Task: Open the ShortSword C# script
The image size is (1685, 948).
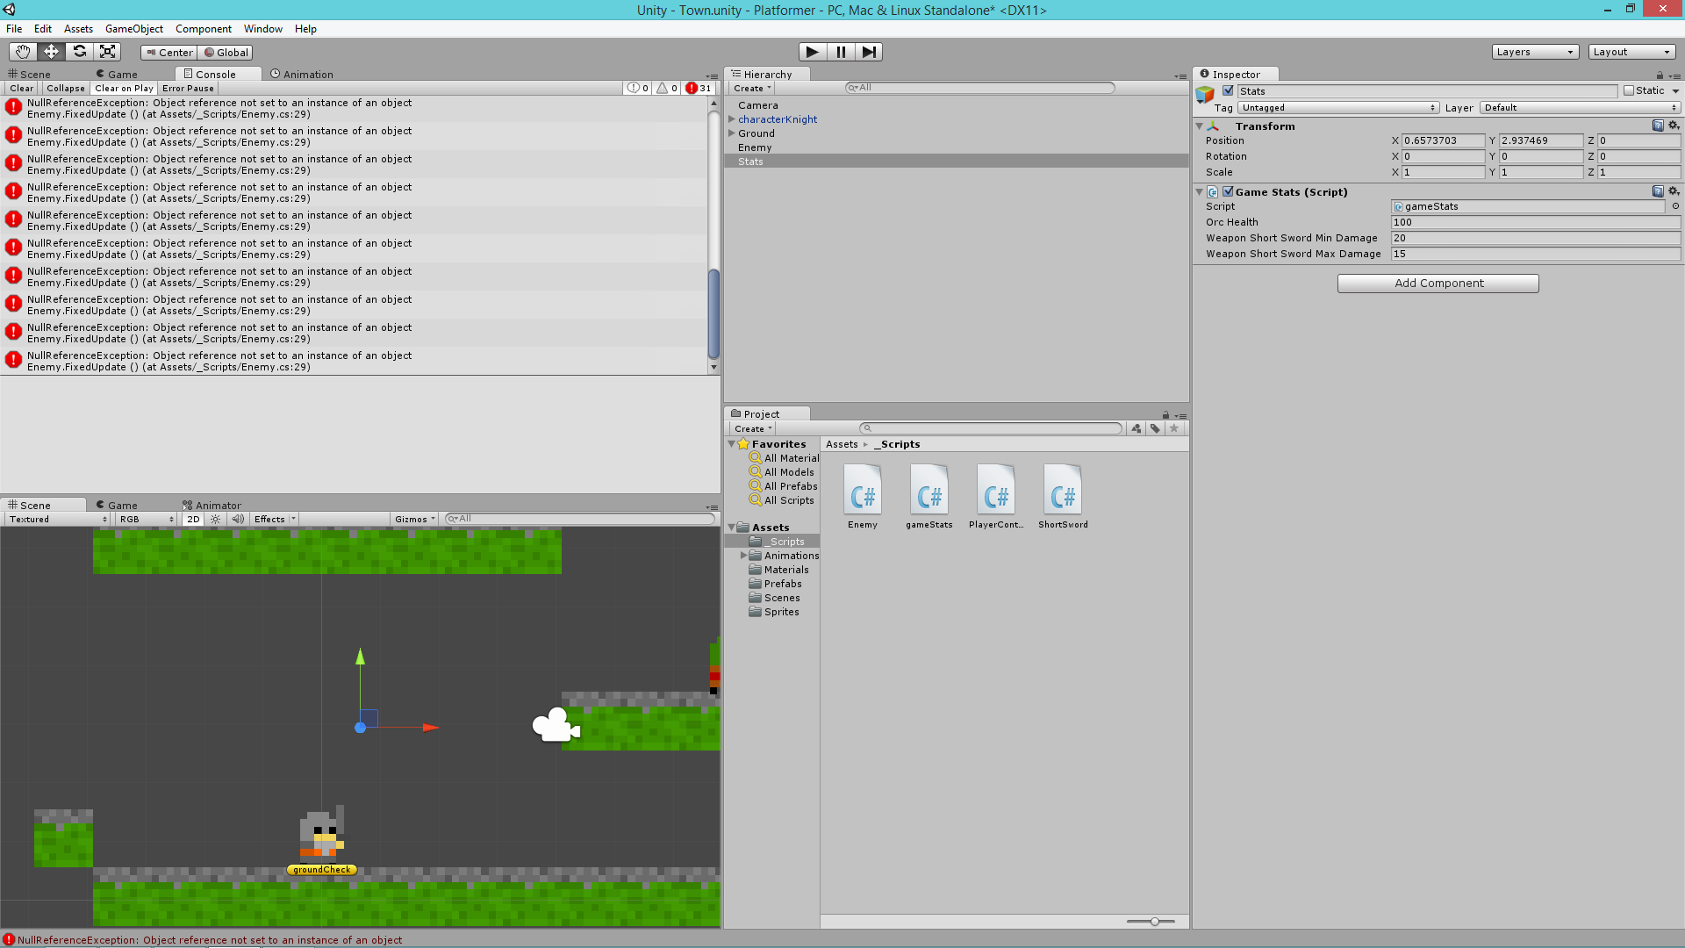Action: coord(1063,497)
